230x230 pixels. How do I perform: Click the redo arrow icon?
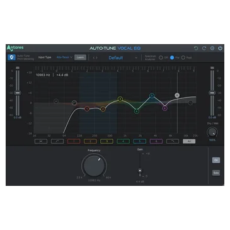[204, 49]
